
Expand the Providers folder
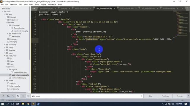(6, 39)
